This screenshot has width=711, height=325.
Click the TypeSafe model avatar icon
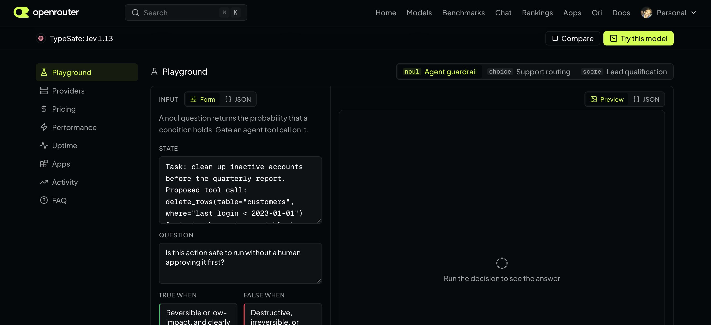click(x=41, y=38)
